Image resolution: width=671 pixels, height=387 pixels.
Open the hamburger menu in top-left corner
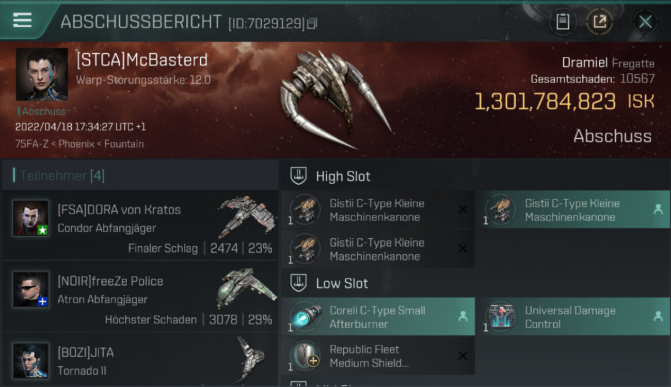(x=22, y=20)
